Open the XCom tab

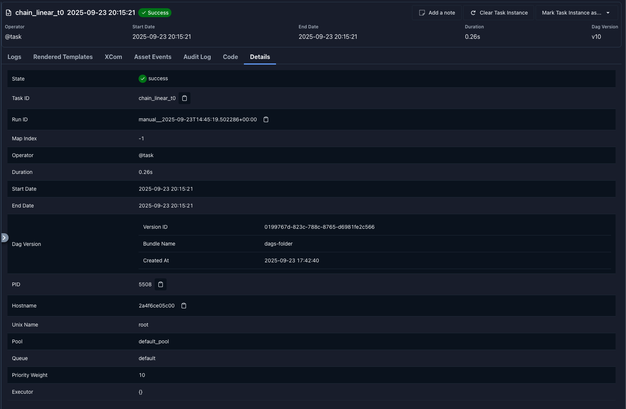point(113,57)
